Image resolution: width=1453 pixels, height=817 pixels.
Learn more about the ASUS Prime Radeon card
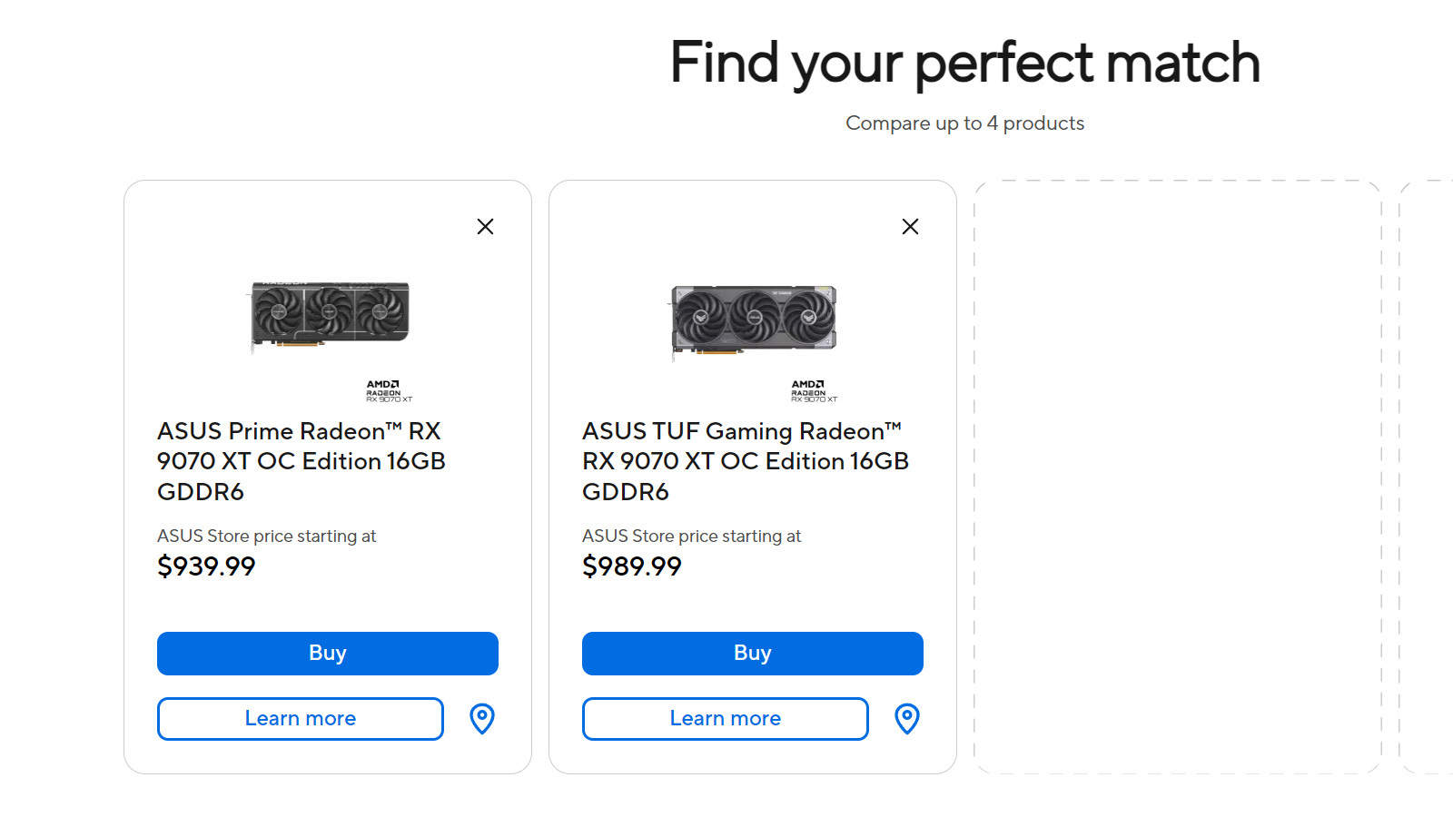[x=300, y=719]
